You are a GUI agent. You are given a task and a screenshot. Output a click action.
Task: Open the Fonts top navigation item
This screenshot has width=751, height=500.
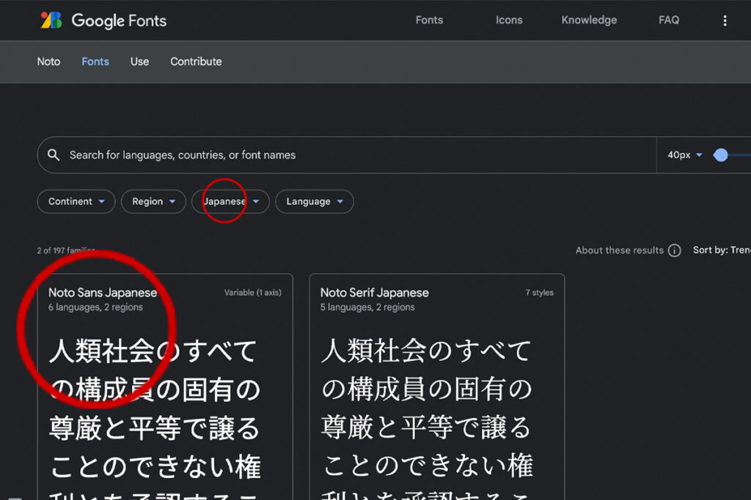coord(429,20)
